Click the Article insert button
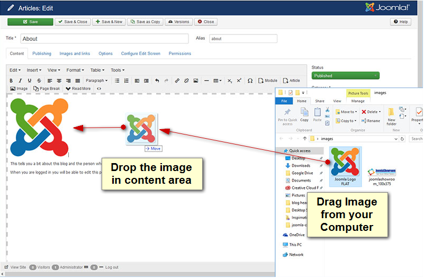The image size is (424, 278). pos(291,80)
